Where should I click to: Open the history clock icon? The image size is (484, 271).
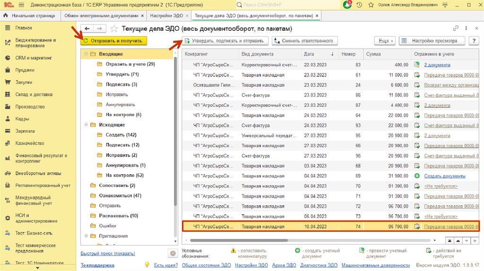tap(359, 5)
